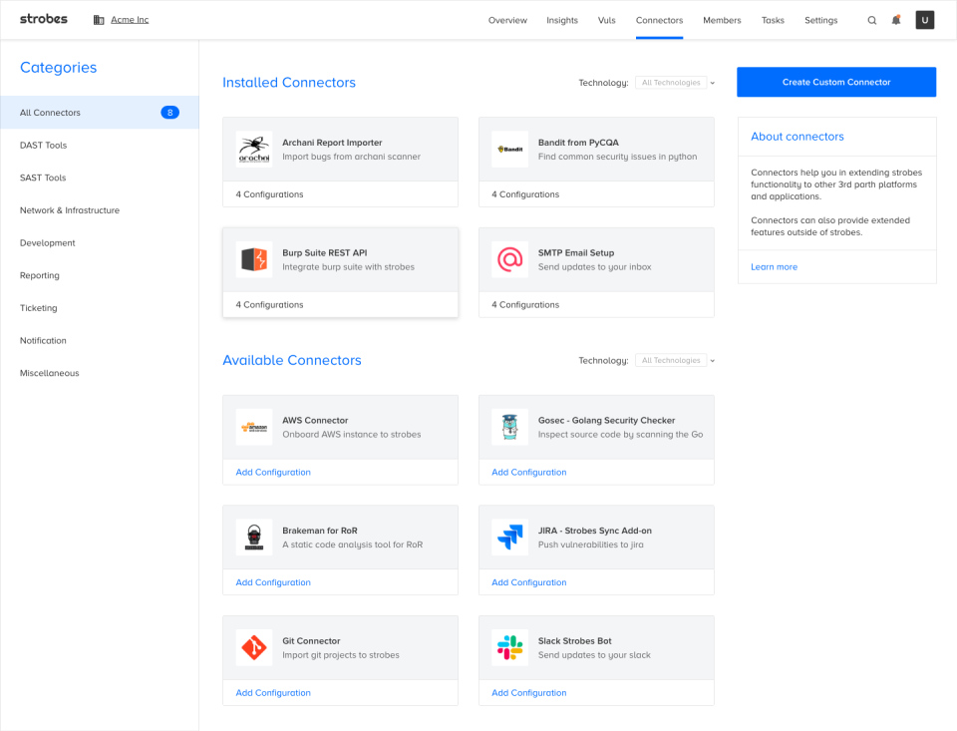Open Burp Suite REST API card title
The width and height of the screenshot is (957, 731).
(x=325, y=253)
